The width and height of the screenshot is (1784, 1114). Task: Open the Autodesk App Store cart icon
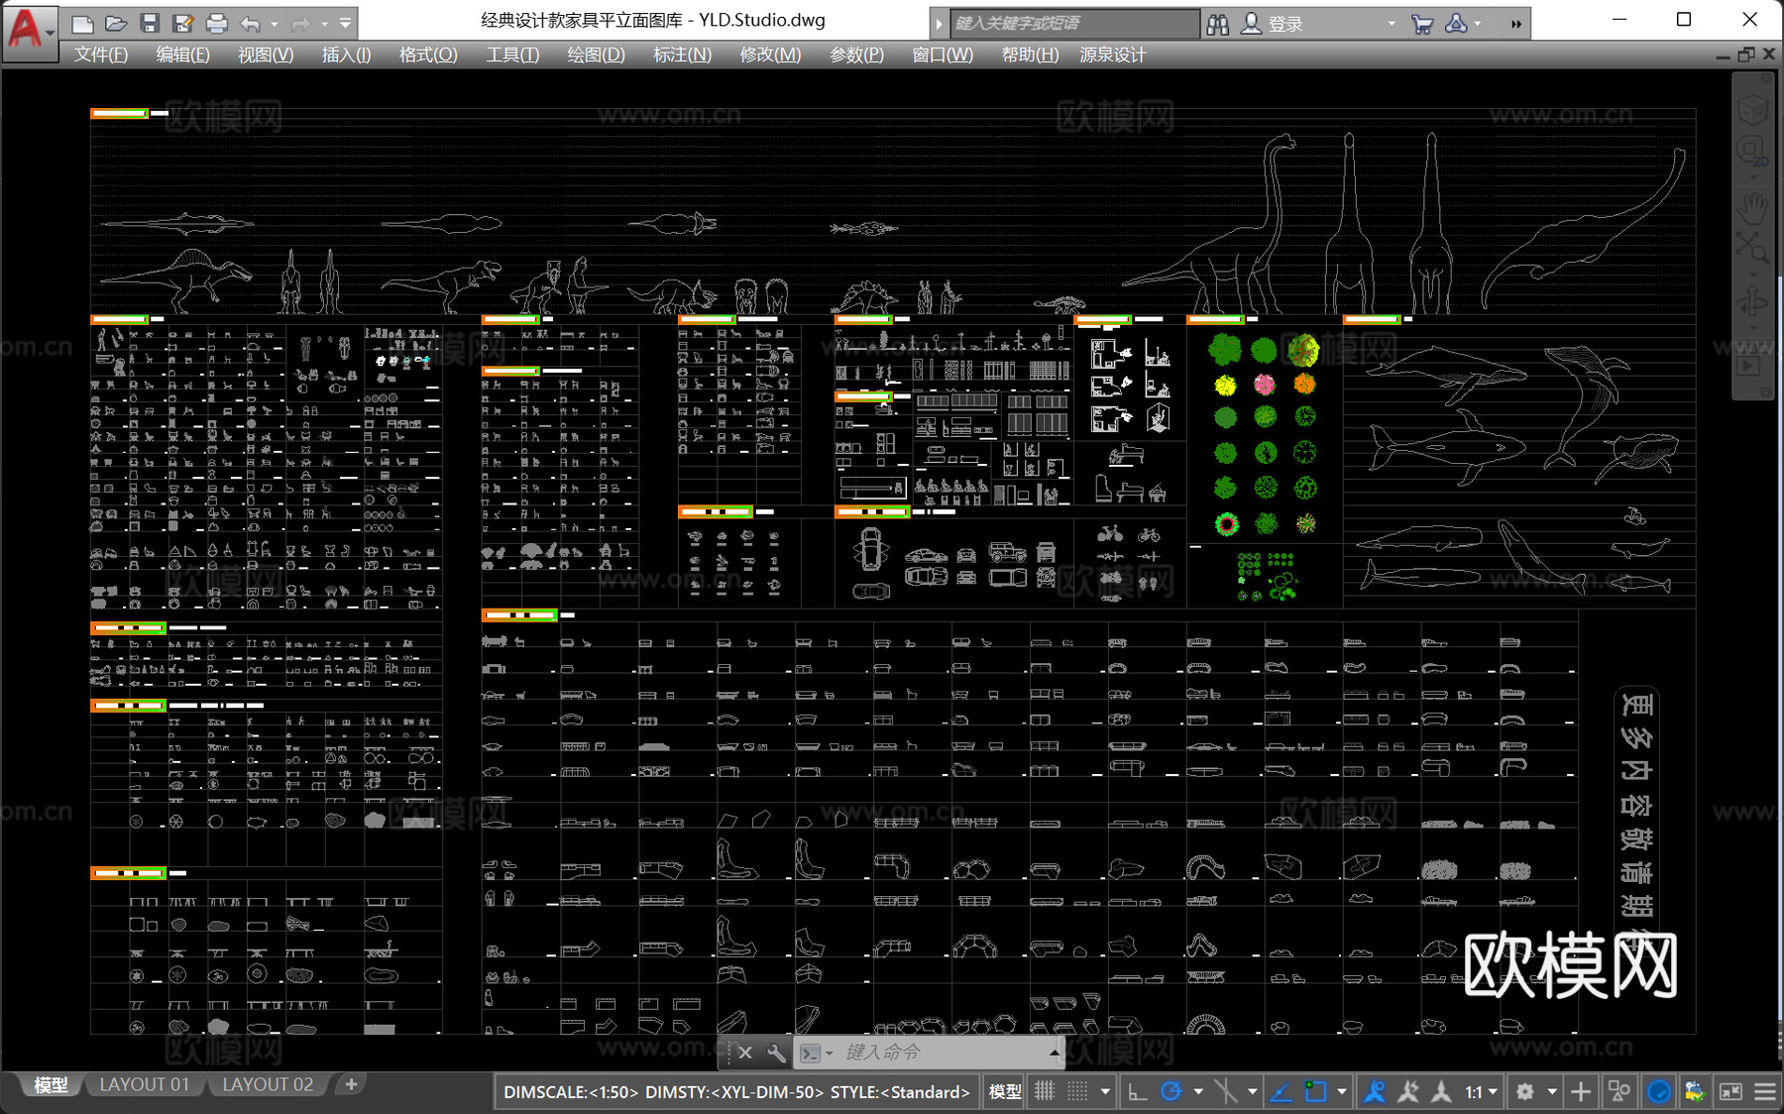[1422, 24]
